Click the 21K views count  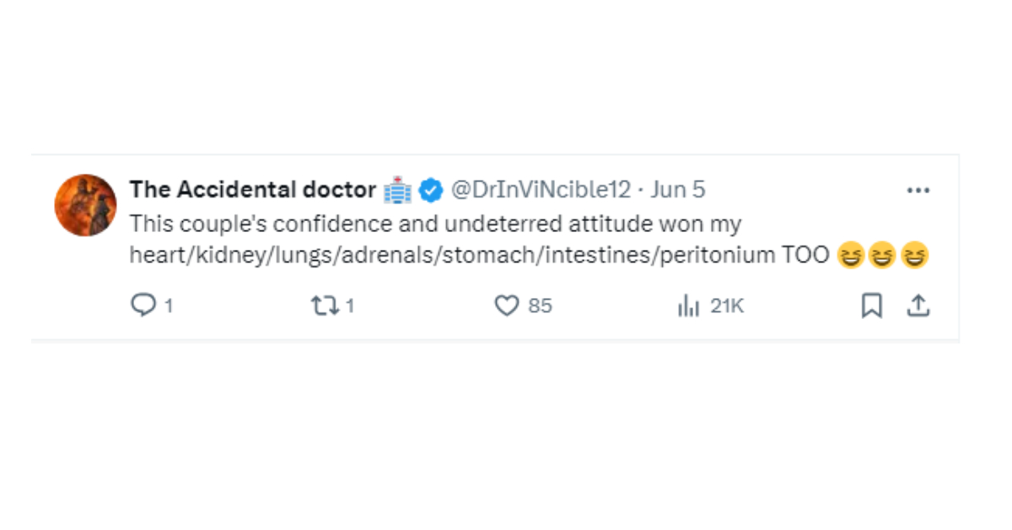coord(726,306)
